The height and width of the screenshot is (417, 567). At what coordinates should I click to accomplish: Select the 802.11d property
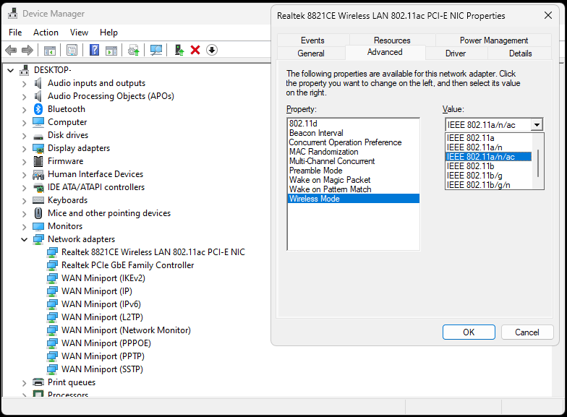click(353, 123)
